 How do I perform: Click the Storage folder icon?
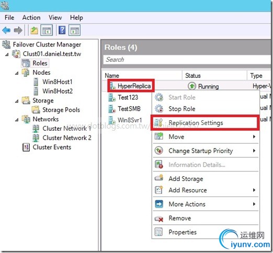click(x=26, y=100)
